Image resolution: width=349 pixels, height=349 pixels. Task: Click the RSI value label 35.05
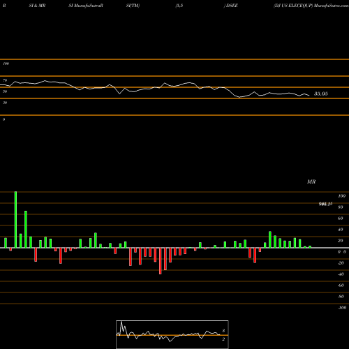pos(321,94)
